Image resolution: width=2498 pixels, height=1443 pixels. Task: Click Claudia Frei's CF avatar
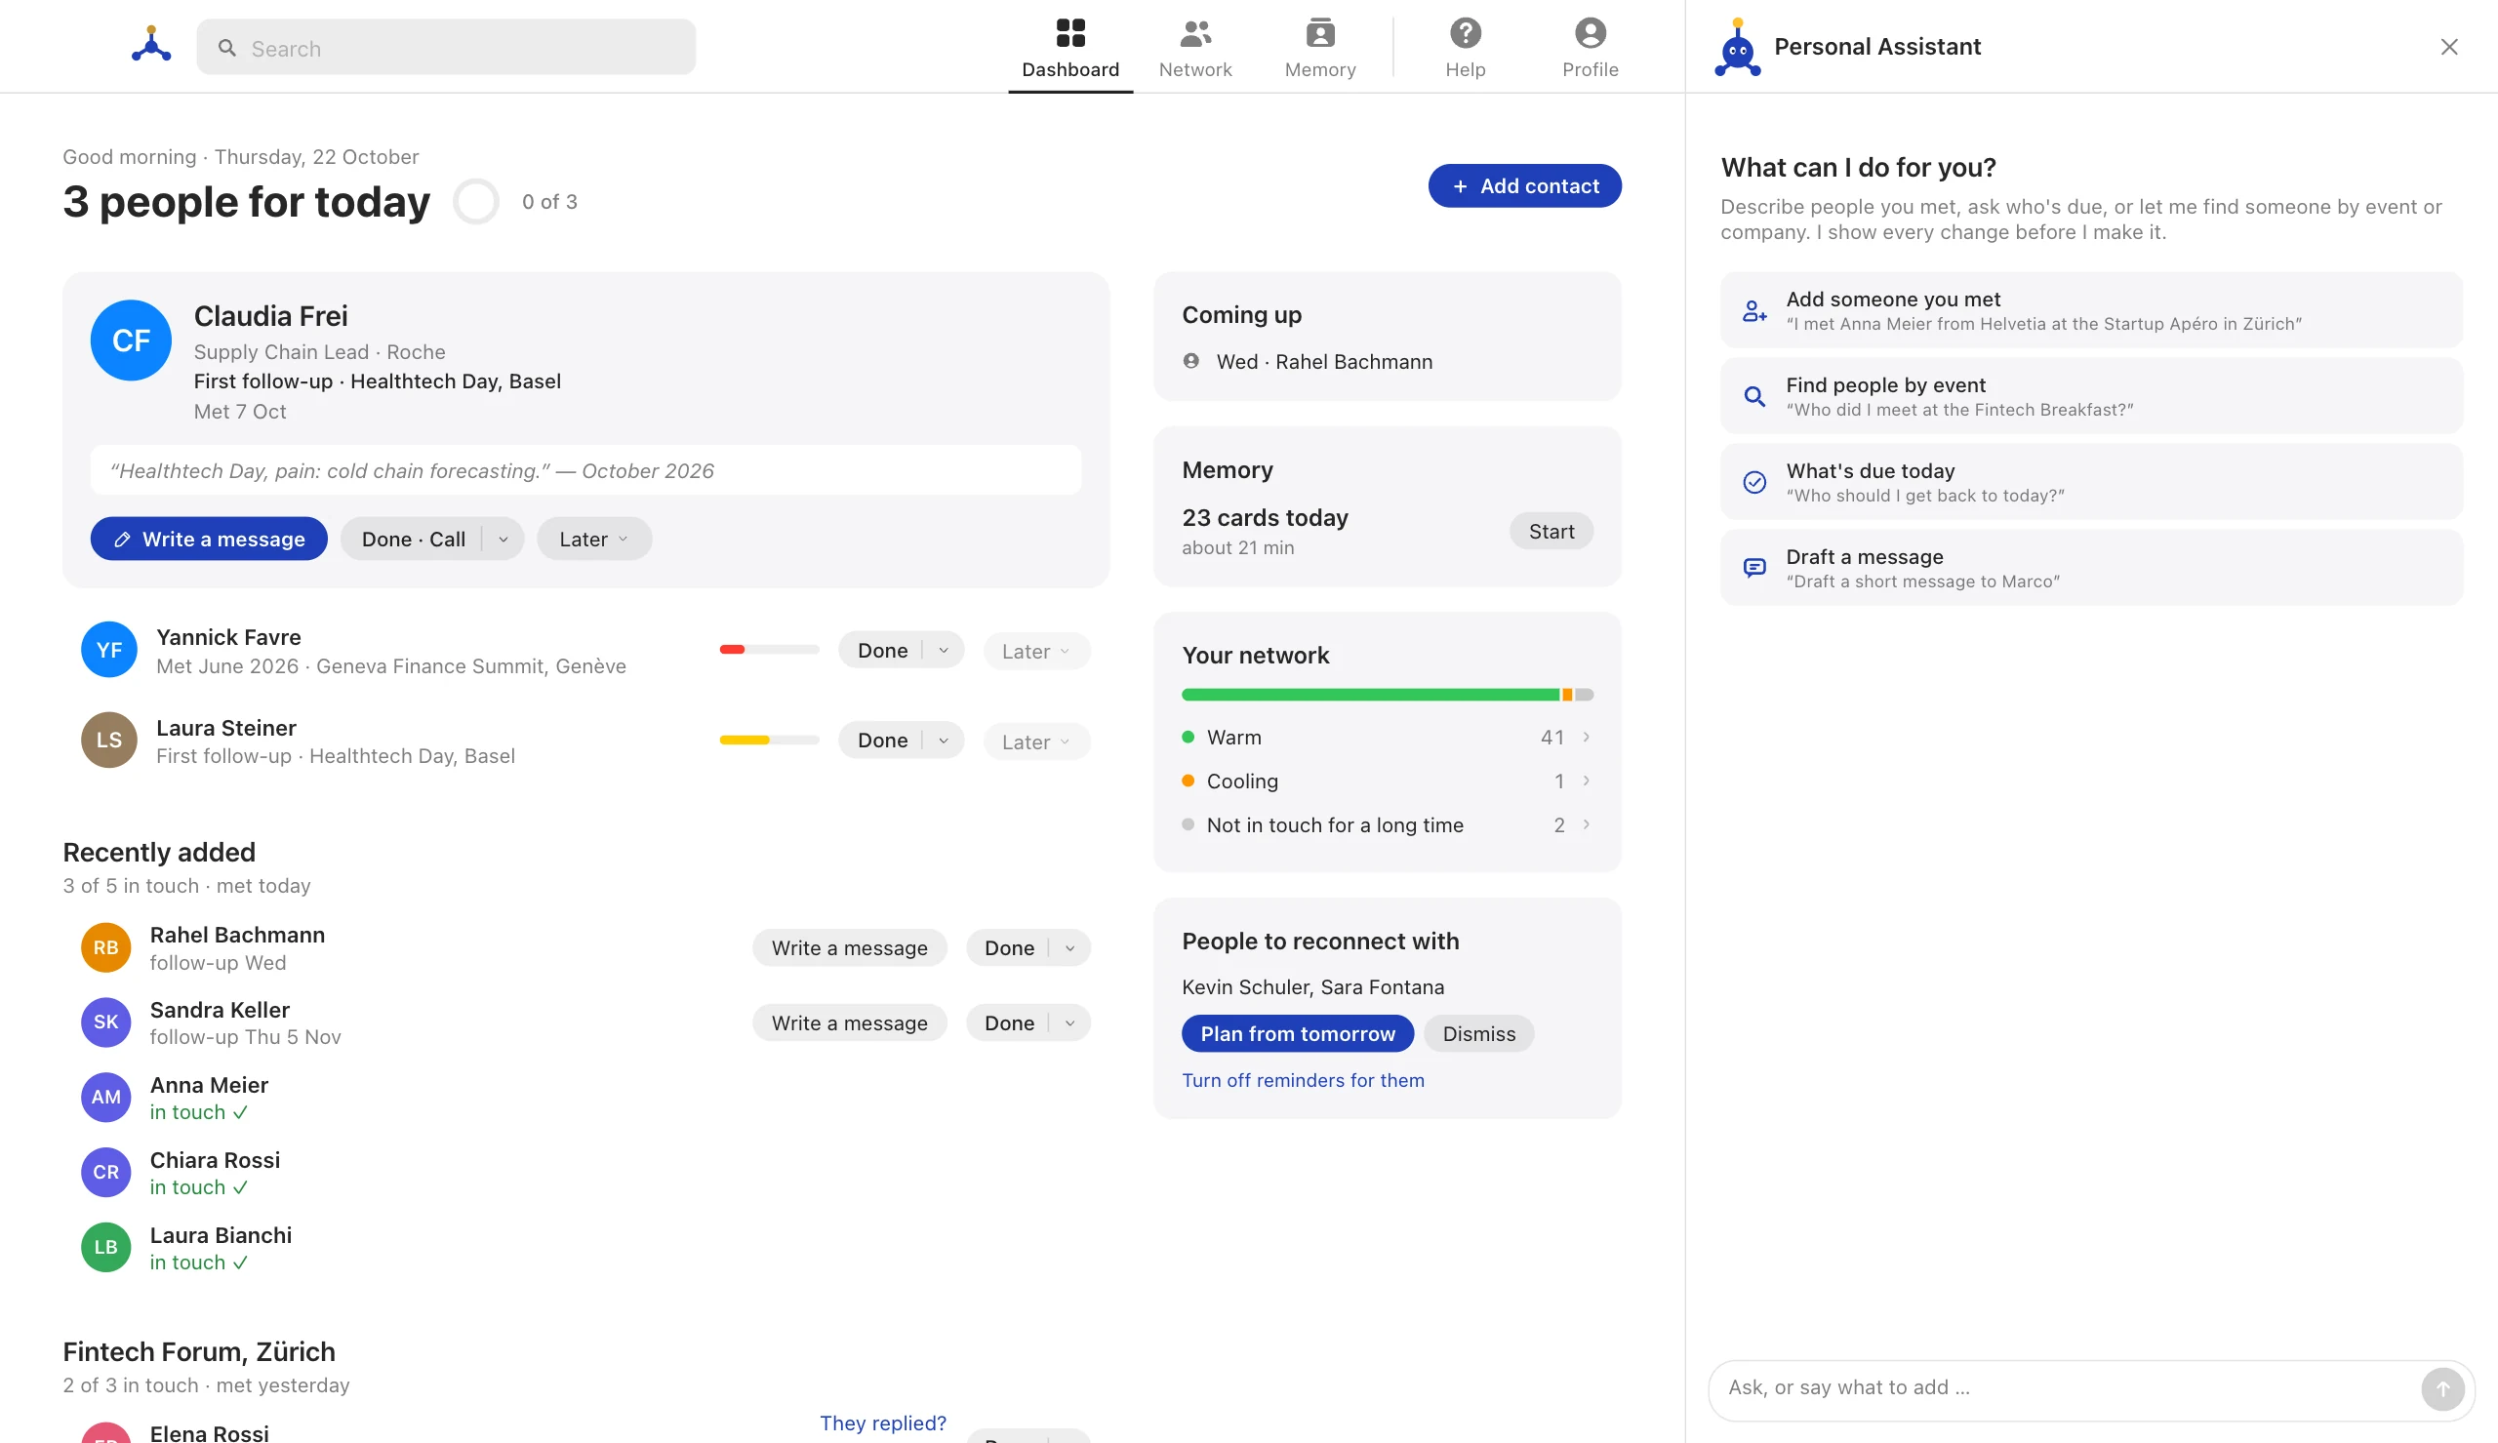(131, 340)
